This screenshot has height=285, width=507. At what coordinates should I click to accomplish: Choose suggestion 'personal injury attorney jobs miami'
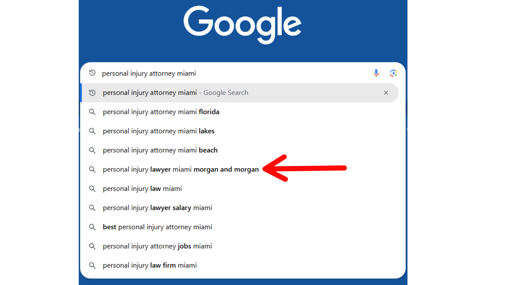tap(243, 246)
